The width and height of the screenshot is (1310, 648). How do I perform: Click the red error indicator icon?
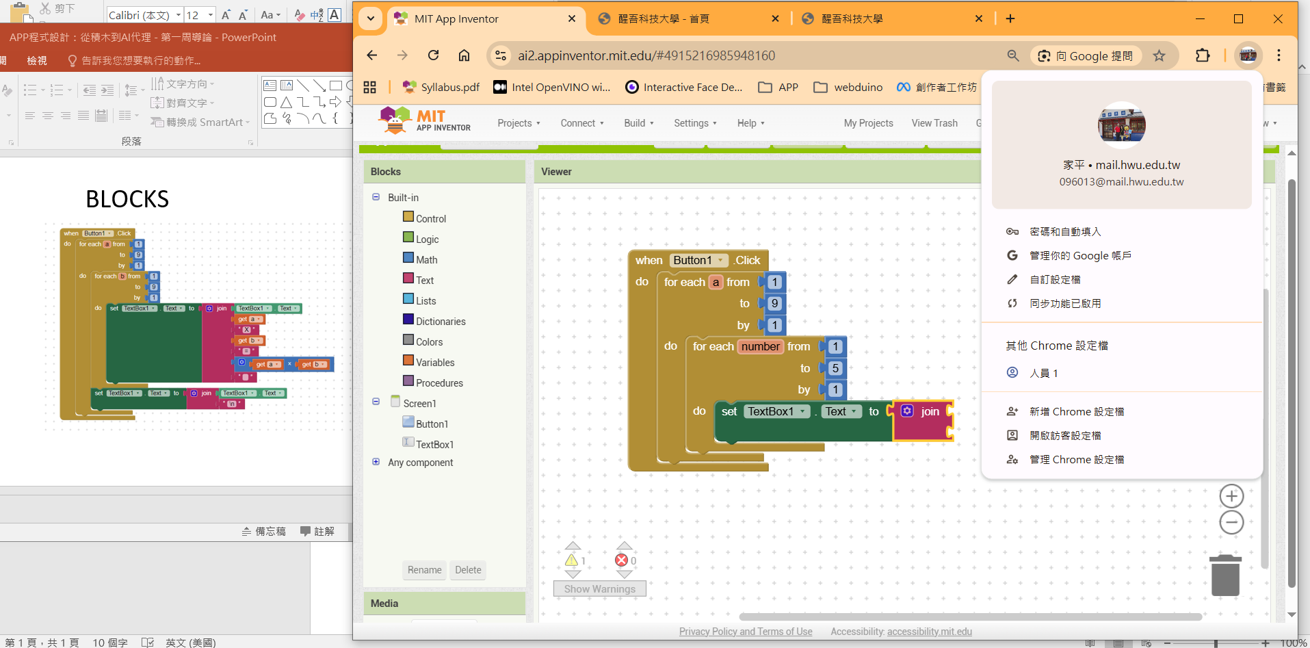tap(621, 560)
